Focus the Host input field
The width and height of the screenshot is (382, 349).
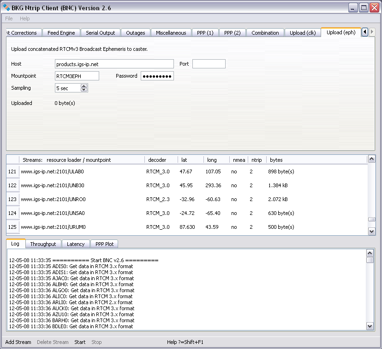click(114, 64)
